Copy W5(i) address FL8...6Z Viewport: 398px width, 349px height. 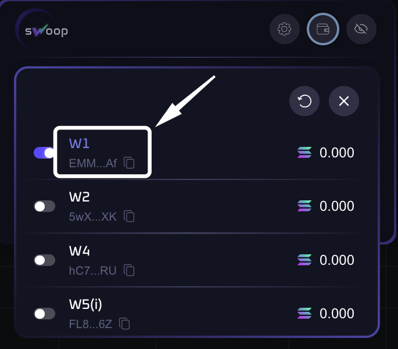pyautogui.click(x=124, y=323)
